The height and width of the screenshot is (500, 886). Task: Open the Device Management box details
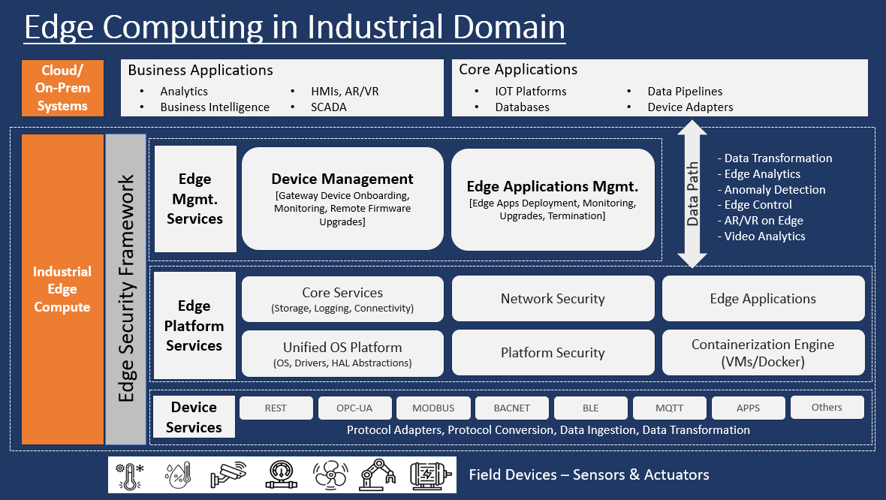tap(342, 198)
